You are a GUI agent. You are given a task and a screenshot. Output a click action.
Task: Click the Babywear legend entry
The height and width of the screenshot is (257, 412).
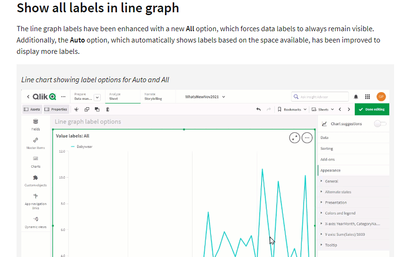pos(82,147)
